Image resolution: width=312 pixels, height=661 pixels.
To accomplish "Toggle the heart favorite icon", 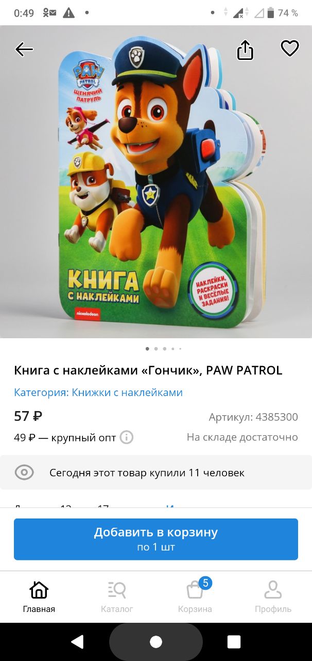I will click(x=290, y=49).
